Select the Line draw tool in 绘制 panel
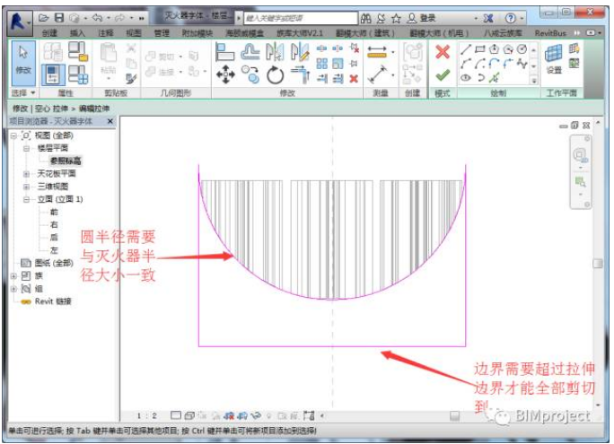 click(x=466, y=49)
